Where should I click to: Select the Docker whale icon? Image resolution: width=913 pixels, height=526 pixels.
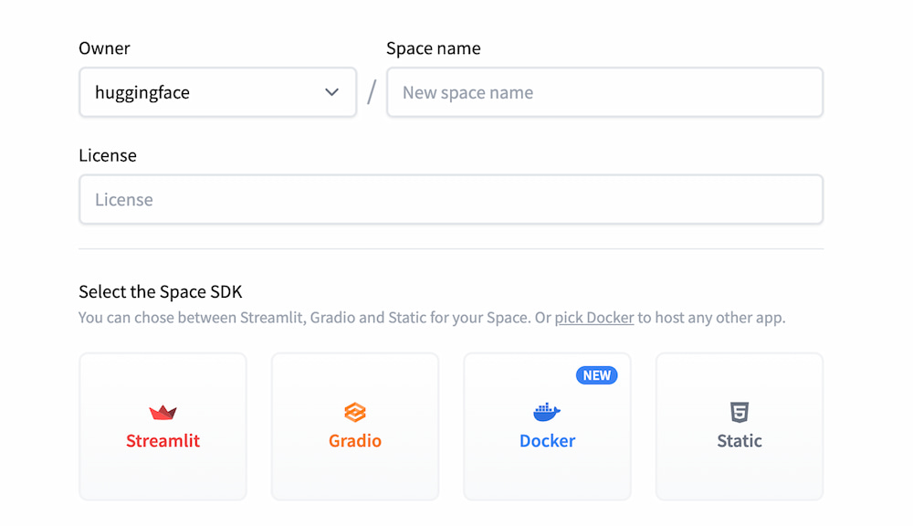click(x=546, y=413)
